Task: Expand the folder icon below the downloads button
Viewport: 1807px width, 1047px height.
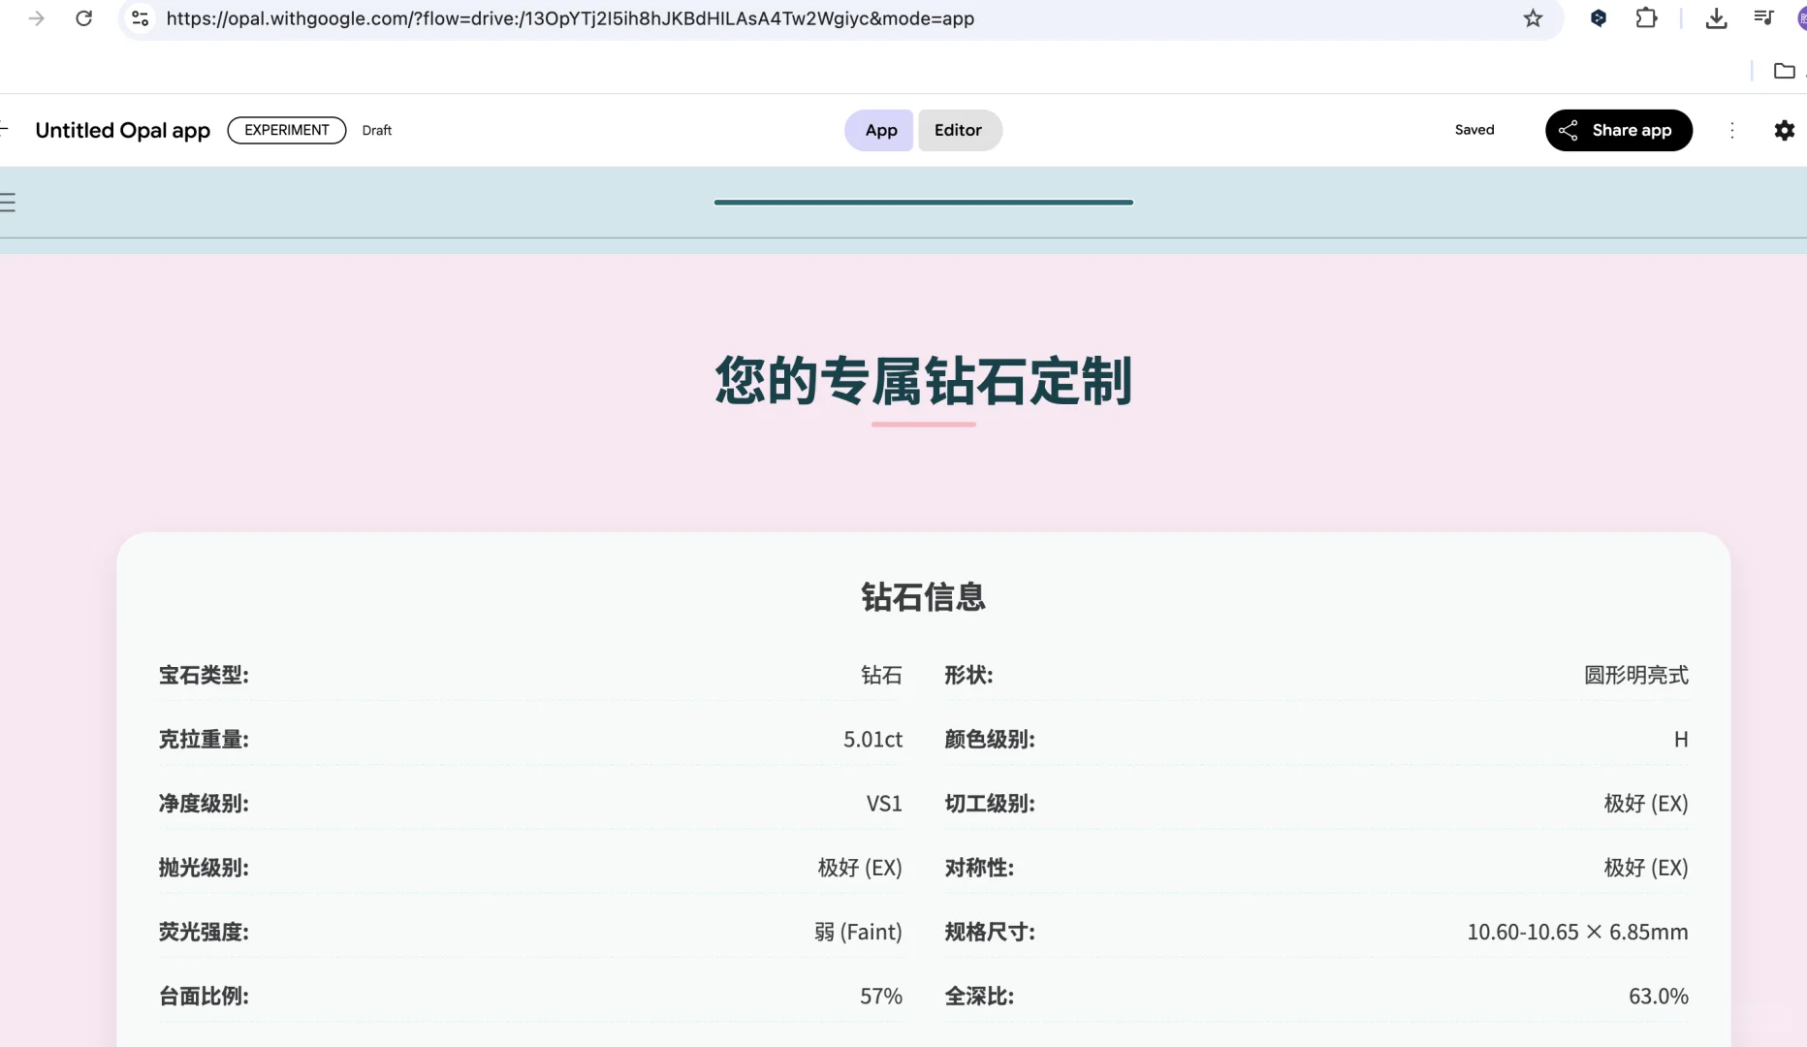Action: (1785, 71)
